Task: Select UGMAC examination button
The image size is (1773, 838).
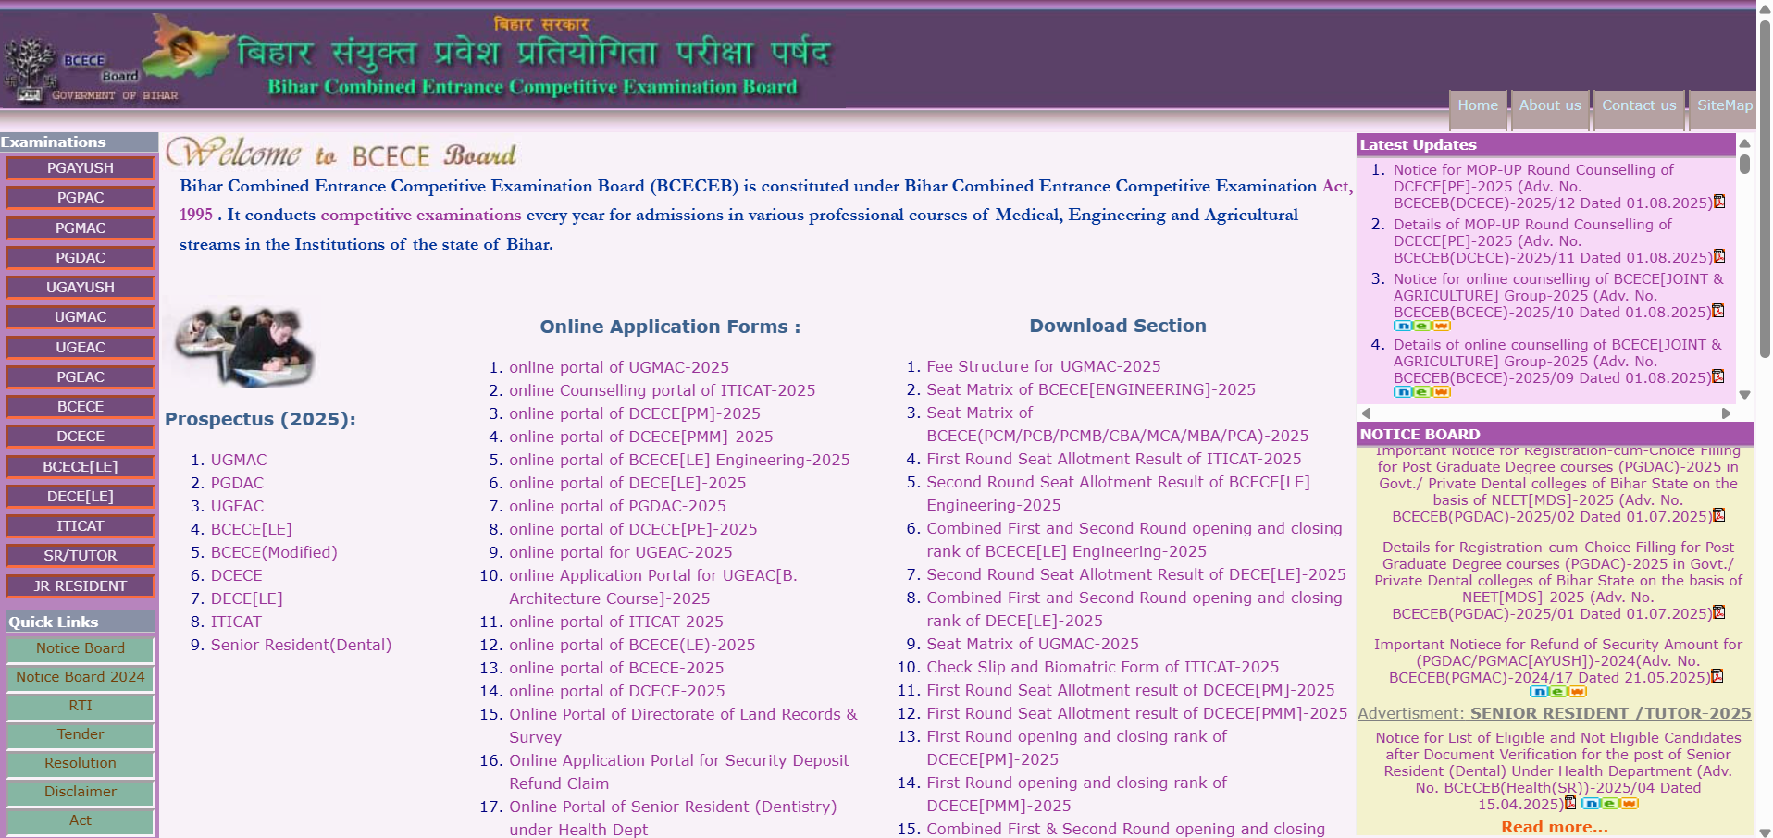Action: click(81, 317)
